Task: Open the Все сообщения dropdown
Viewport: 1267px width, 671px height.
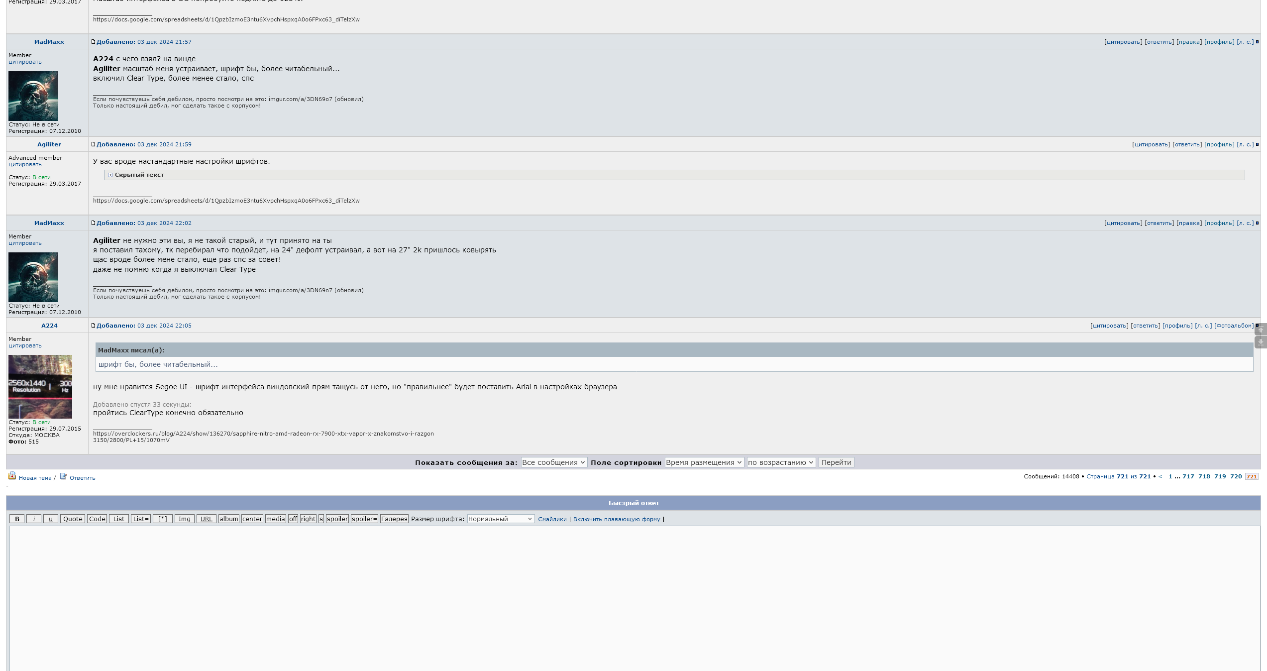Action: (553, 462)
